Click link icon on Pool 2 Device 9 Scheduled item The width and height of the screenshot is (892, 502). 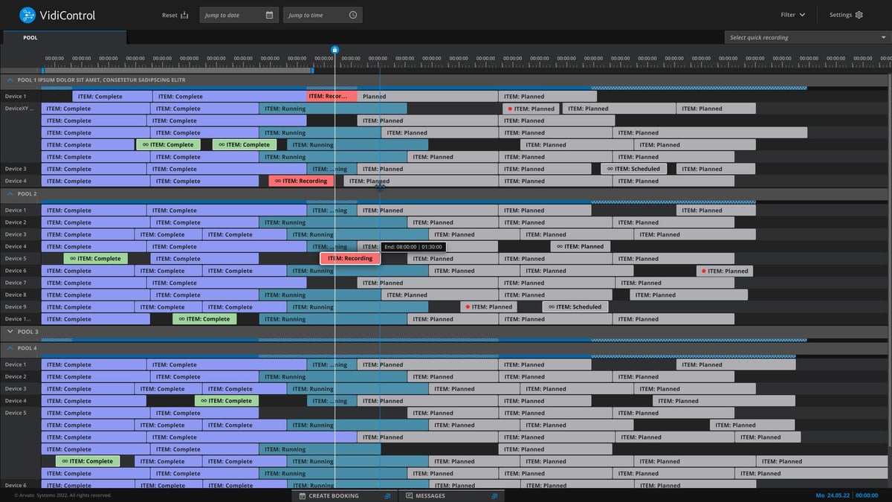pos(551,306)
